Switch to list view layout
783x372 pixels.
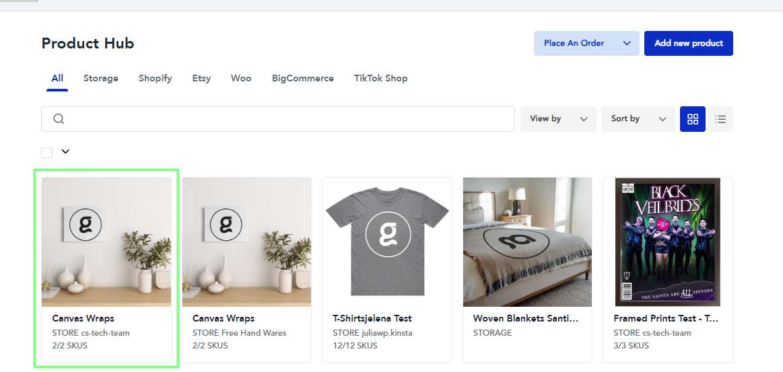pos(720,119)
